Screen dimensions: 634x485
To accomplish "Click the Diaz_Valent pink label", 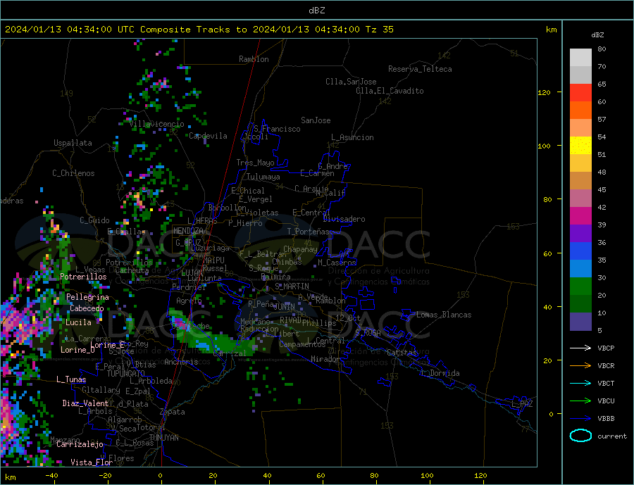I will (x=85, y=403).
